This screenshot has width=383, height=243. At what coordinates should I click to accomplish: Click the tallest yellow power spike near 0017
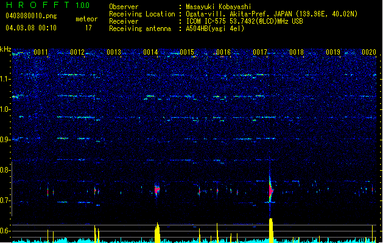(270, 230)
